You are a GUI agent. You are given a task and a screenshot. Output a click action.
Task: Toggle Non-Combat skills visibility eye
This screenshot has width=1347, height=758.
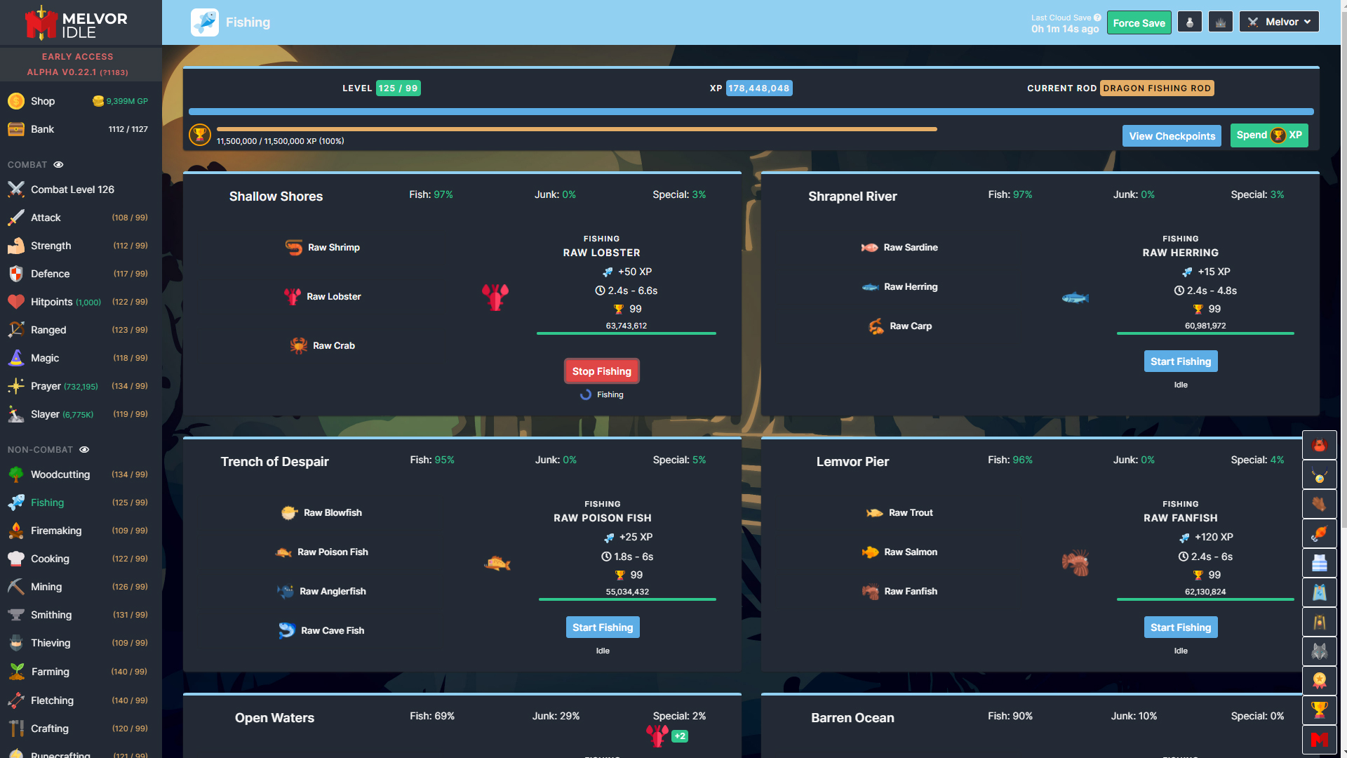tap(84, 449)
